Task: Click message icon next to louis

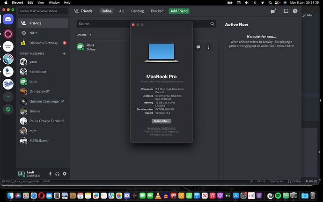Action: click(x=198, y=47)
